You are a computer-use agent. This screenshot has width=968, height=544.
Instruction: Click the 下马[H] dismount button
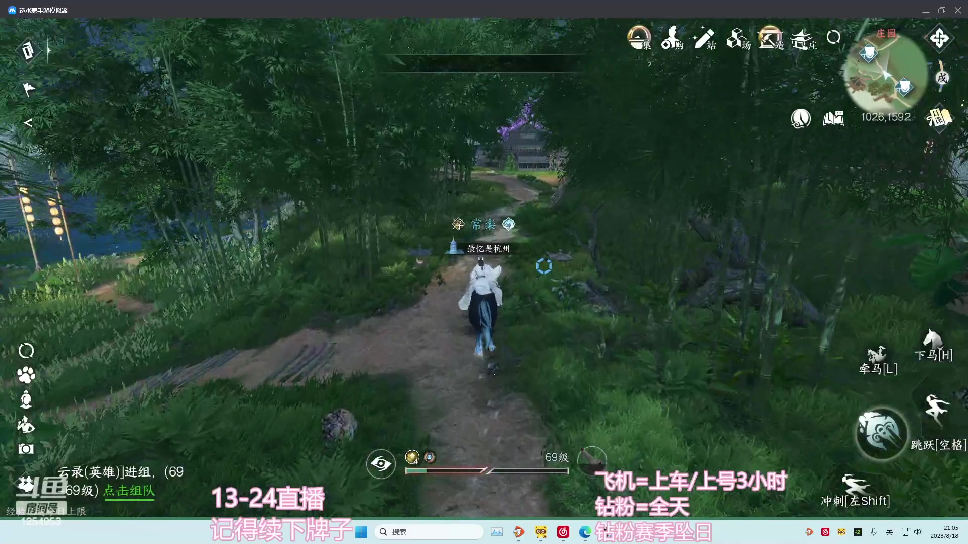(934, 345)
